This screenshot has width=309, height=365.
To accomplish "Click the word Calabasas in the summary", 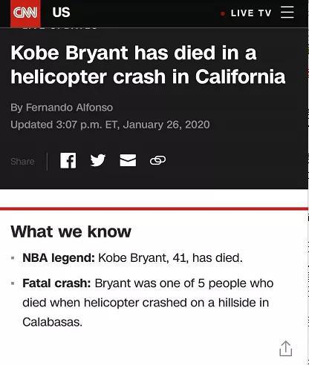I will (x=52, y=322).
